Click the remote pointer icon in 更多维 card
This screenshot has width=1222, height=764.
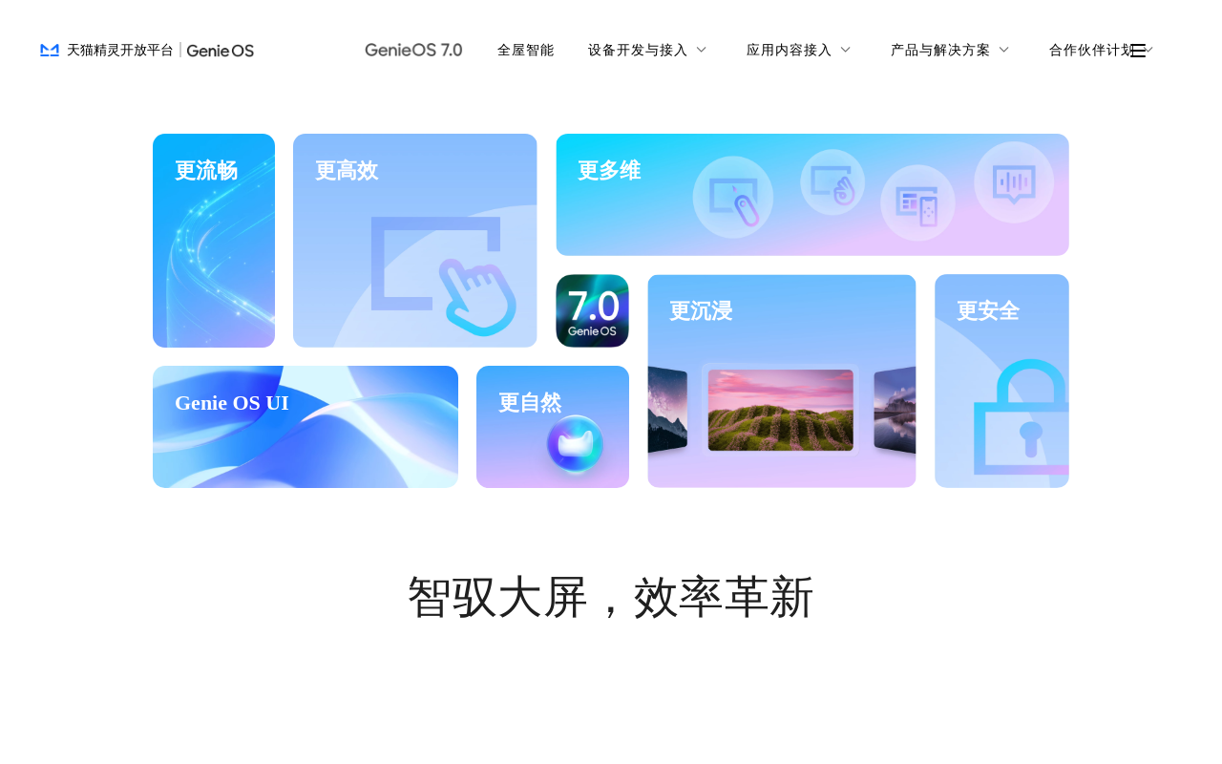click(x=733, y=197)
